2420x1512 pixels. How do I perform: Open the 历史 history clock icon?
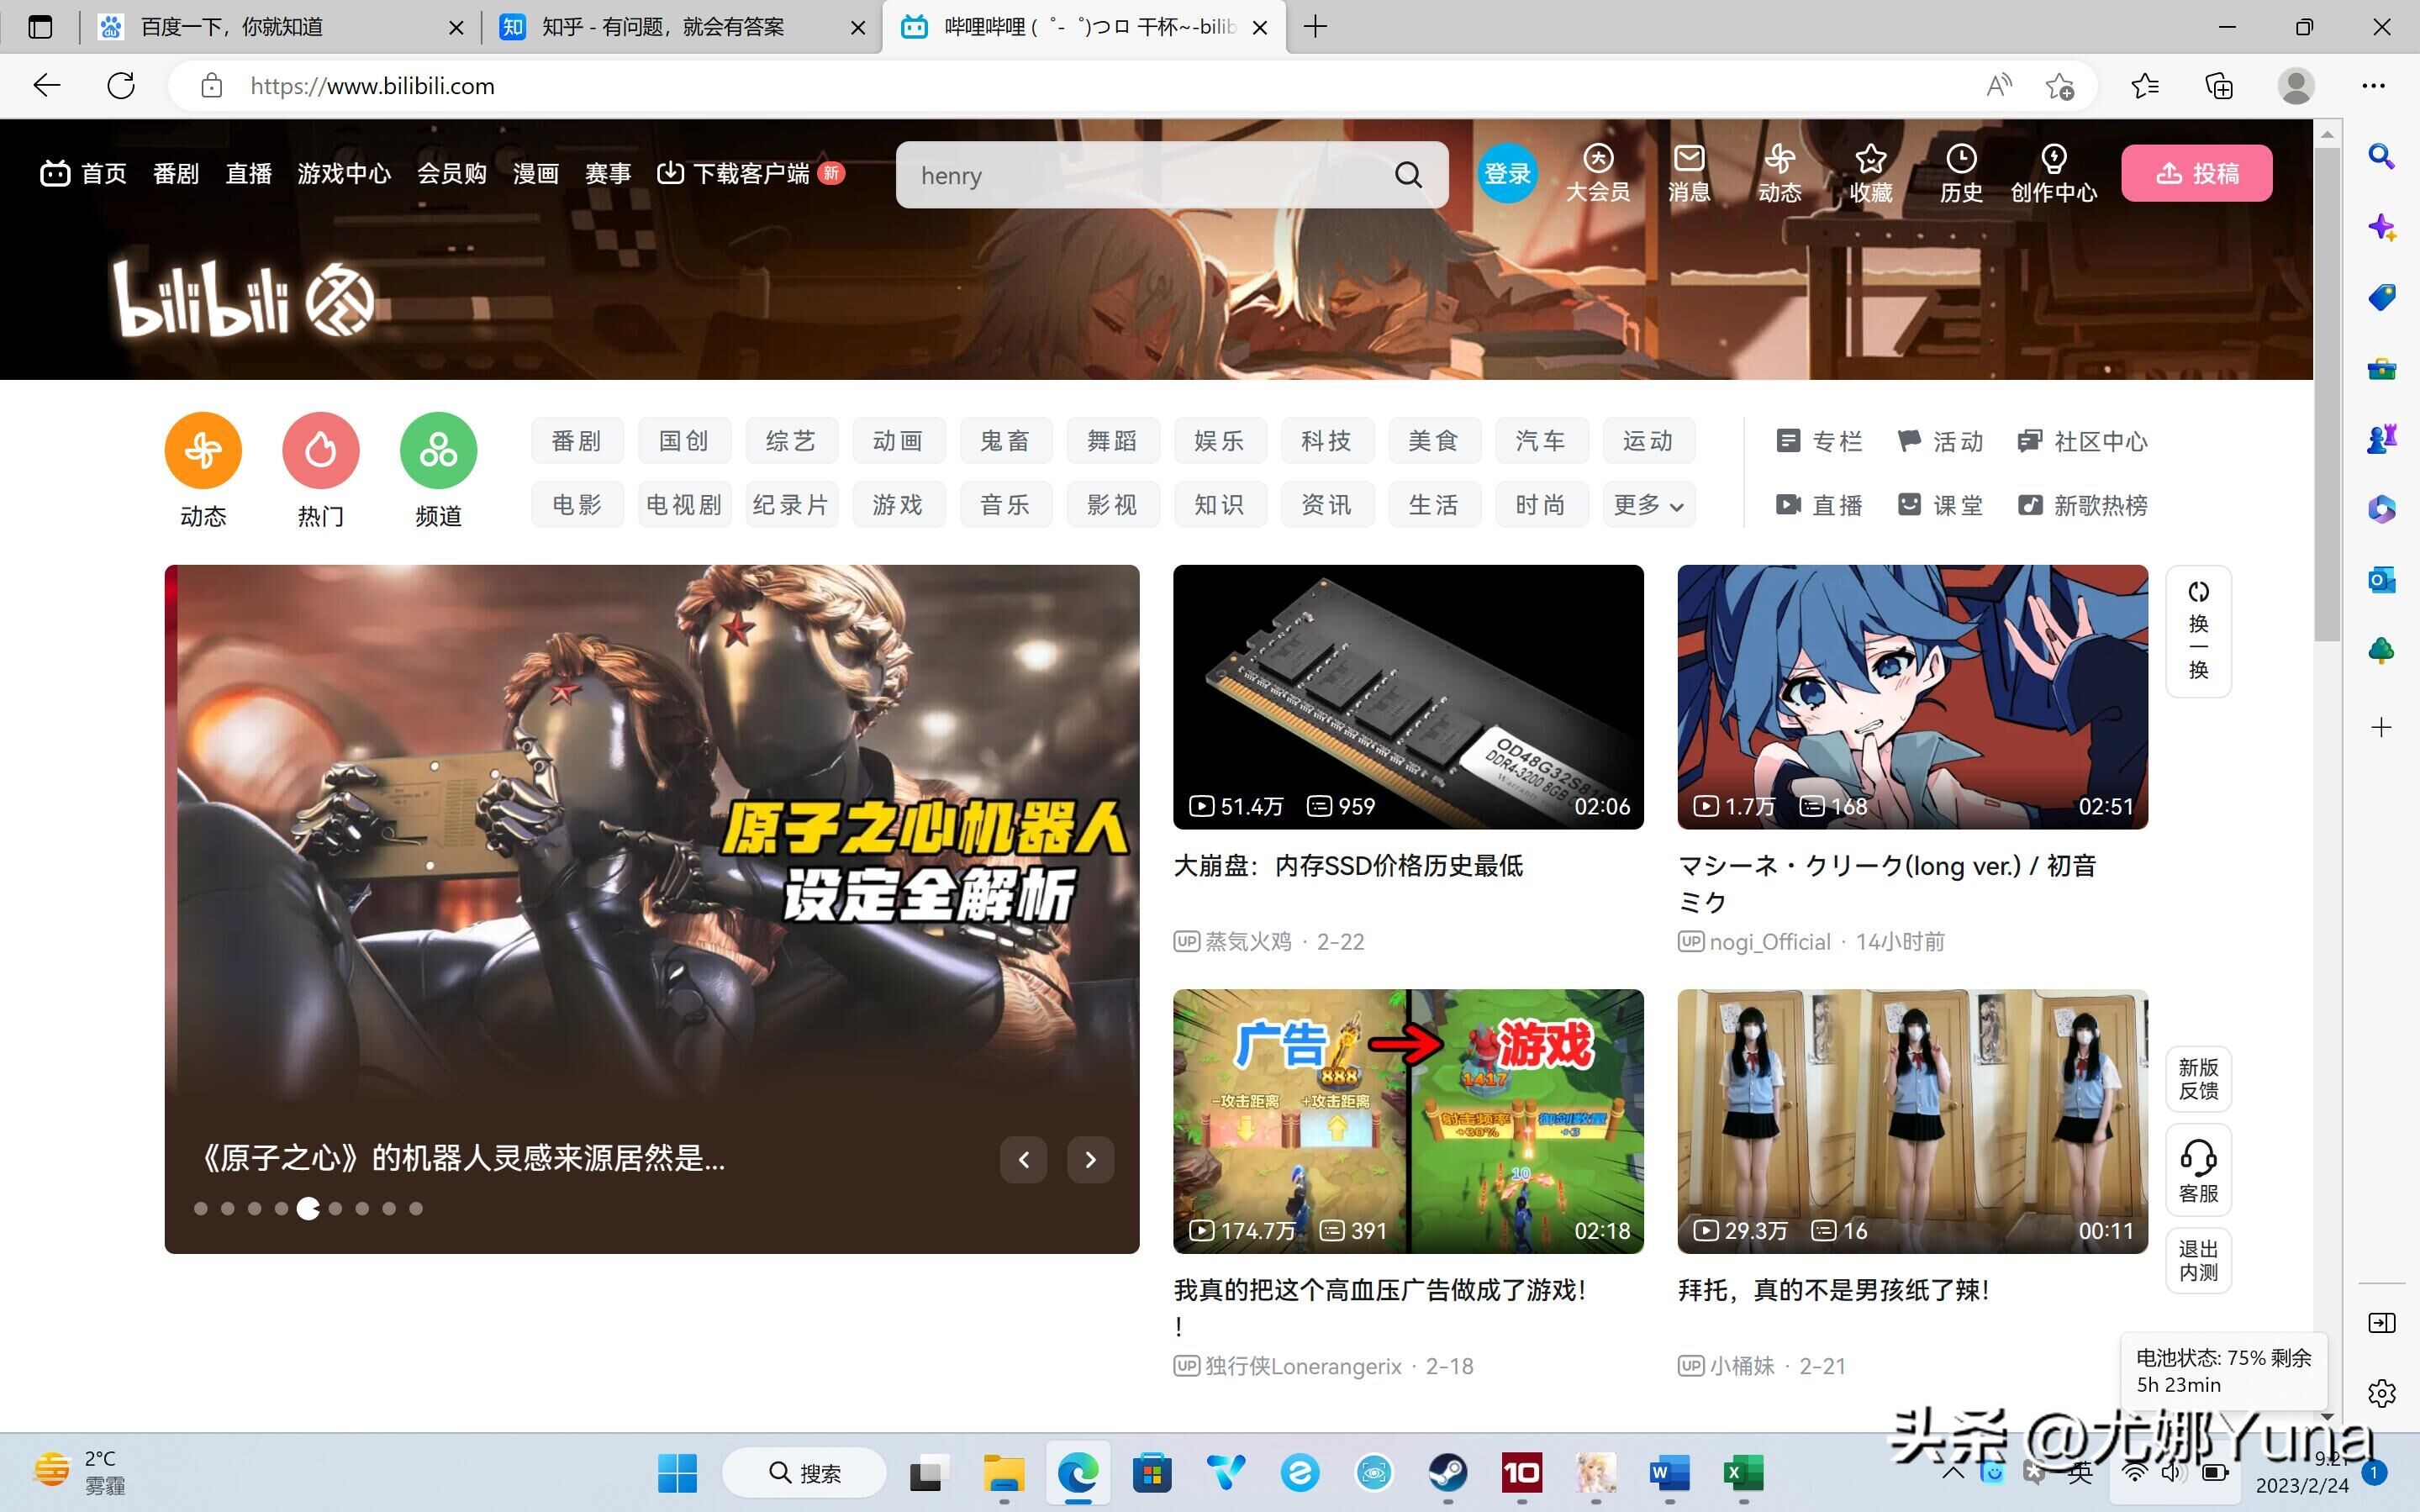1960,172
